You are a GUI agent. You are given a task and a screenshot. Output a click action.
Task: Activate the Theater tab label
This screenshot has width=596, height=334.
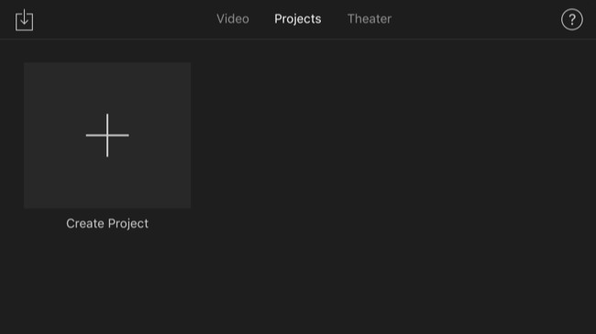pos(370,19)
